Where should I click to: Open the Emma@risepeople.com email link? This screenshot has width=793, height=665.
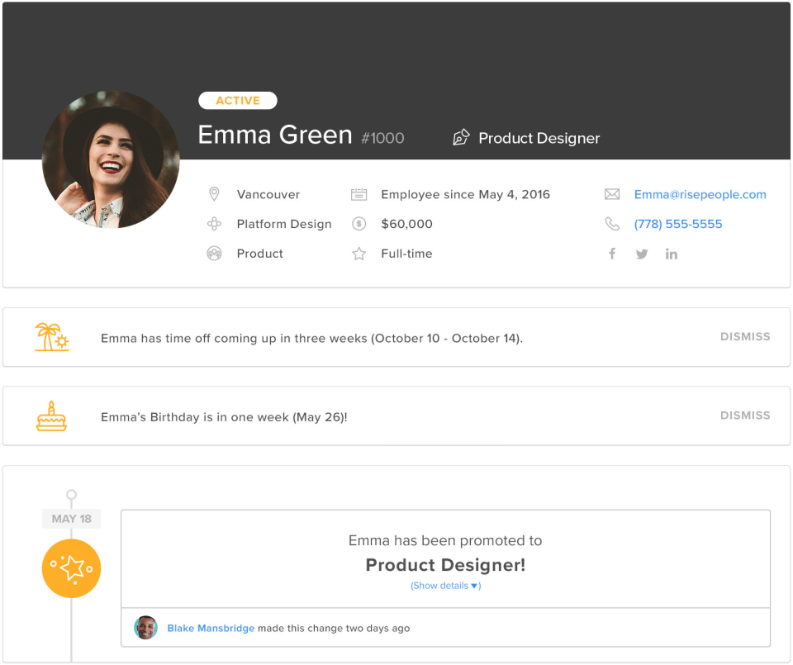click(700, 194)
